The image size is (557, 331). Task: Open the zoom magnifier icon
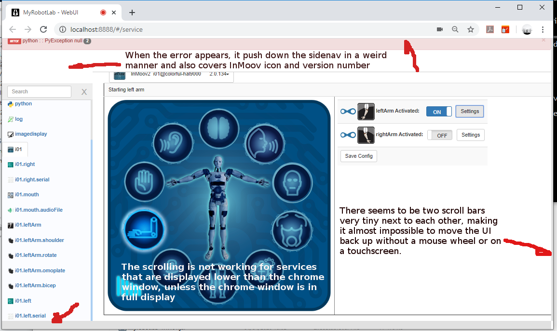coord(455,29)
